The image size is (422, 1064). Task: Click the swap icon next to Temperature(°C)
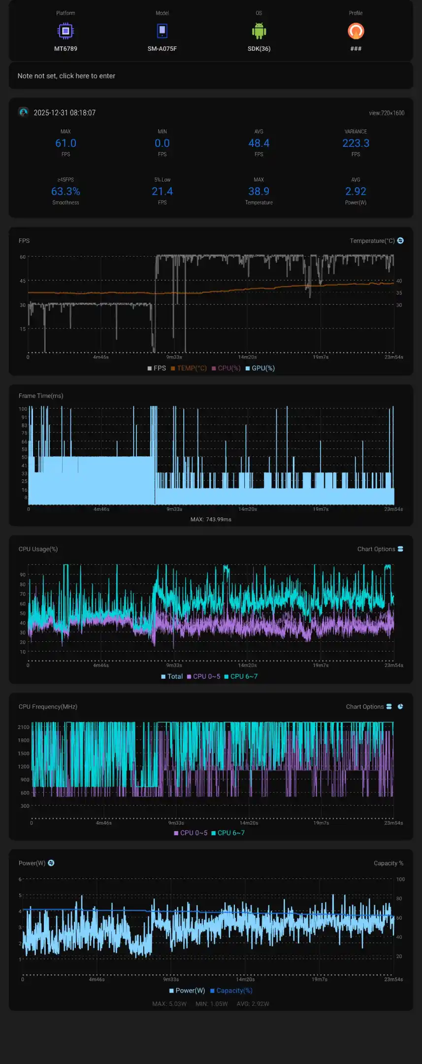pyautogui.click(x=400, y=240)
